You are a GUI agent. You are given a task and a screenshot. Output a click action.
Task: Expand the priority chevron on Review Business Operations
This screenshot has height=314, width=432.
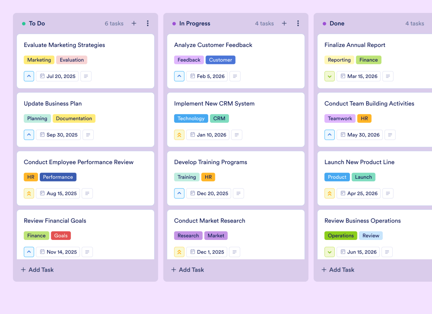pyautogui.click(x=330, y=252)
